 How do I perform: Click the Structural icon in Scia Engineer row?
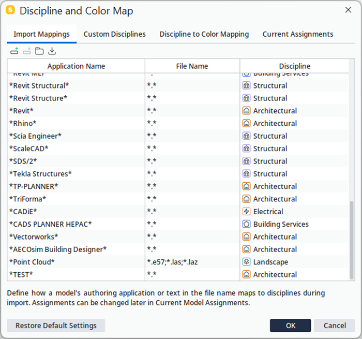[246, 136]
